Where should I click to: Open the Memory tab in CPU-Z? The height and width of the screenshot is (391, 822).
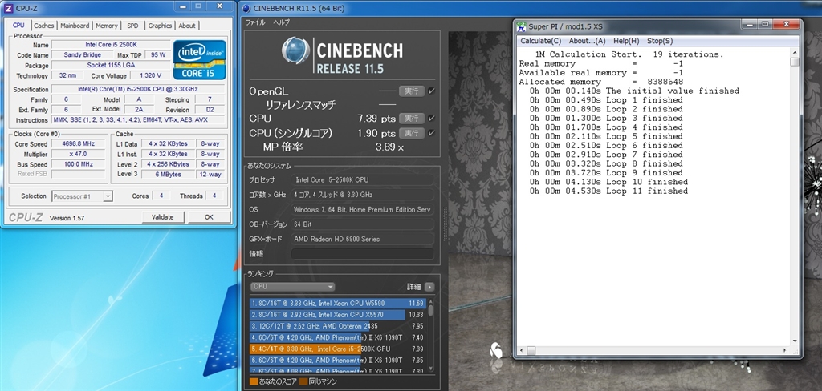tap(107, 26)
